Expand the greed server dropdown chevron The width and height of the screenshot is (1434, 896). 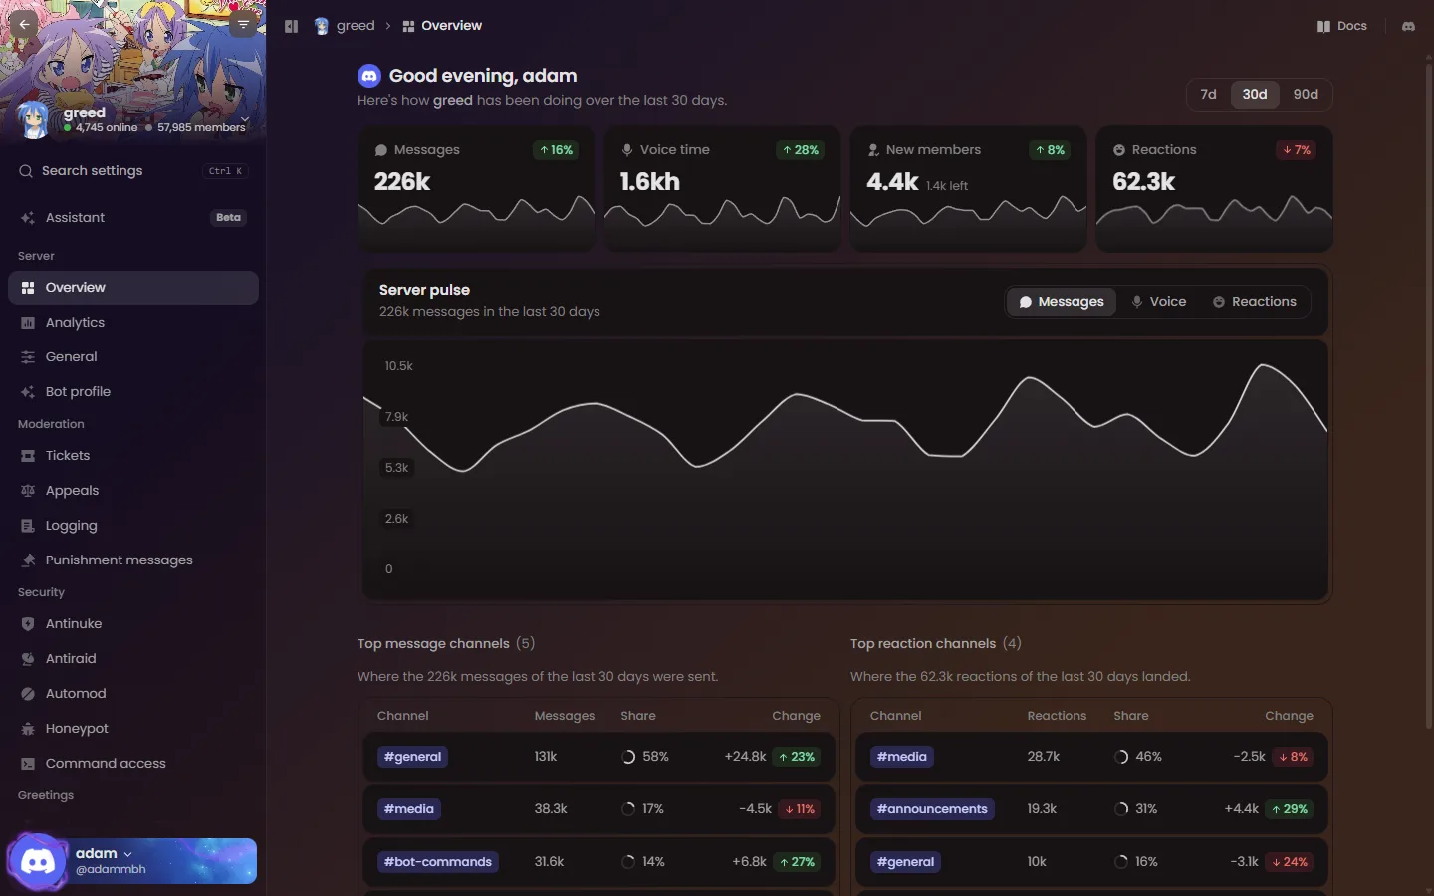(245, 118)
